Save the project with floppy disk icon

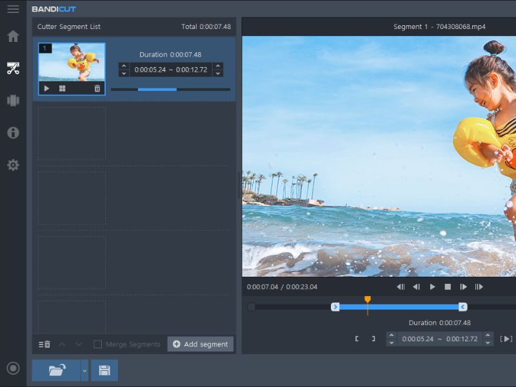point(104,370)
